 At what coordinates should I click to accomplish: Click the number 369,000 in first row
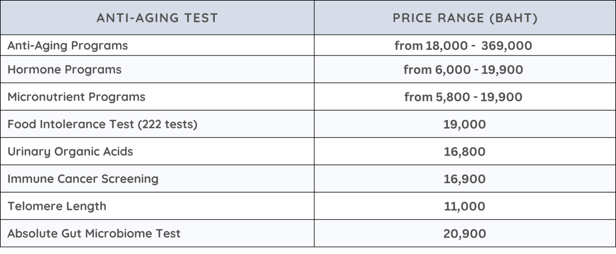pos(507,45)
